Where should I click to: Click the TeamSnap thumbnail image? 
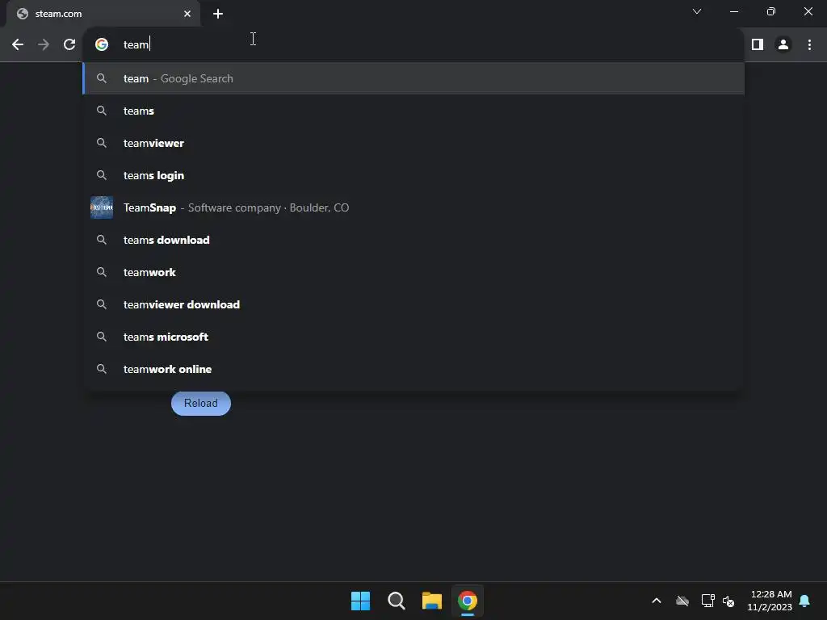(x=102, y=207)
